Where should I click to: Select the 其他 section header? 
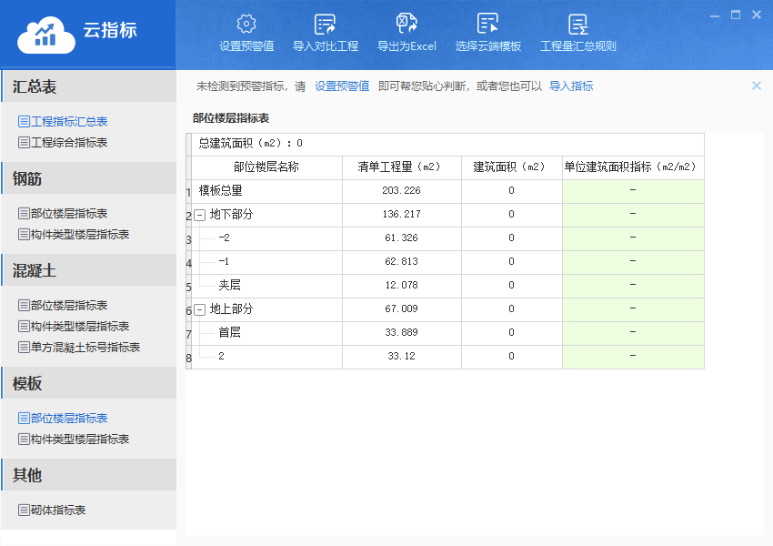89,474
